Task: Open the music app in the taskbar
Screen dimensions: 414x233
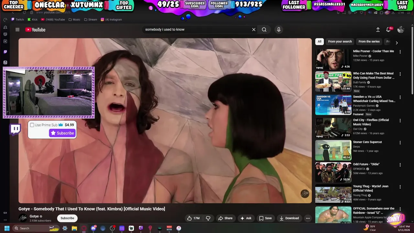Action: tap(179, 228)
